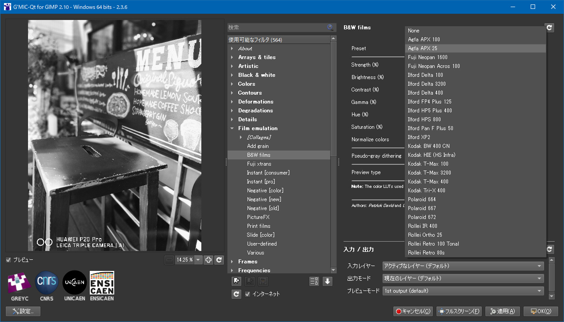The image size is (564, 322).
Task: Reset B&W films parameters with top-right reset icon
Action: (x=549, y=28)
